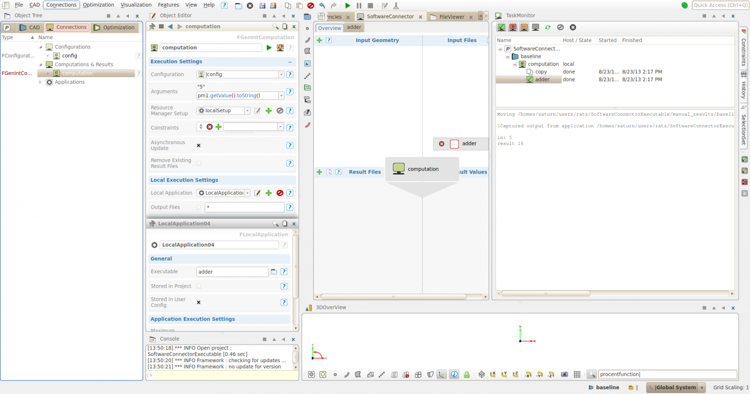The height and width of the screenshot is (394, 750).
Task: Toggle the Stored in User Config checkbox
Action: click(199, 302)
